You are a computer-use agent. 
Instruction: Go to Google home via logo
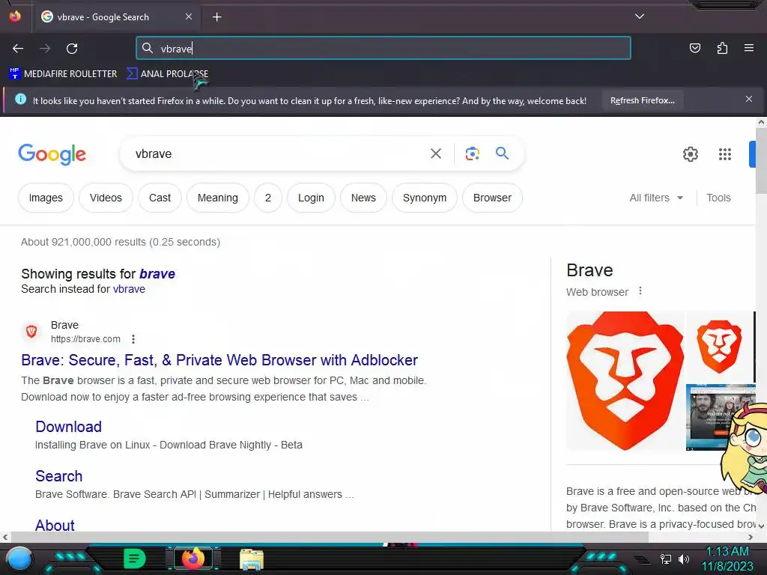[x=52, y=154]
